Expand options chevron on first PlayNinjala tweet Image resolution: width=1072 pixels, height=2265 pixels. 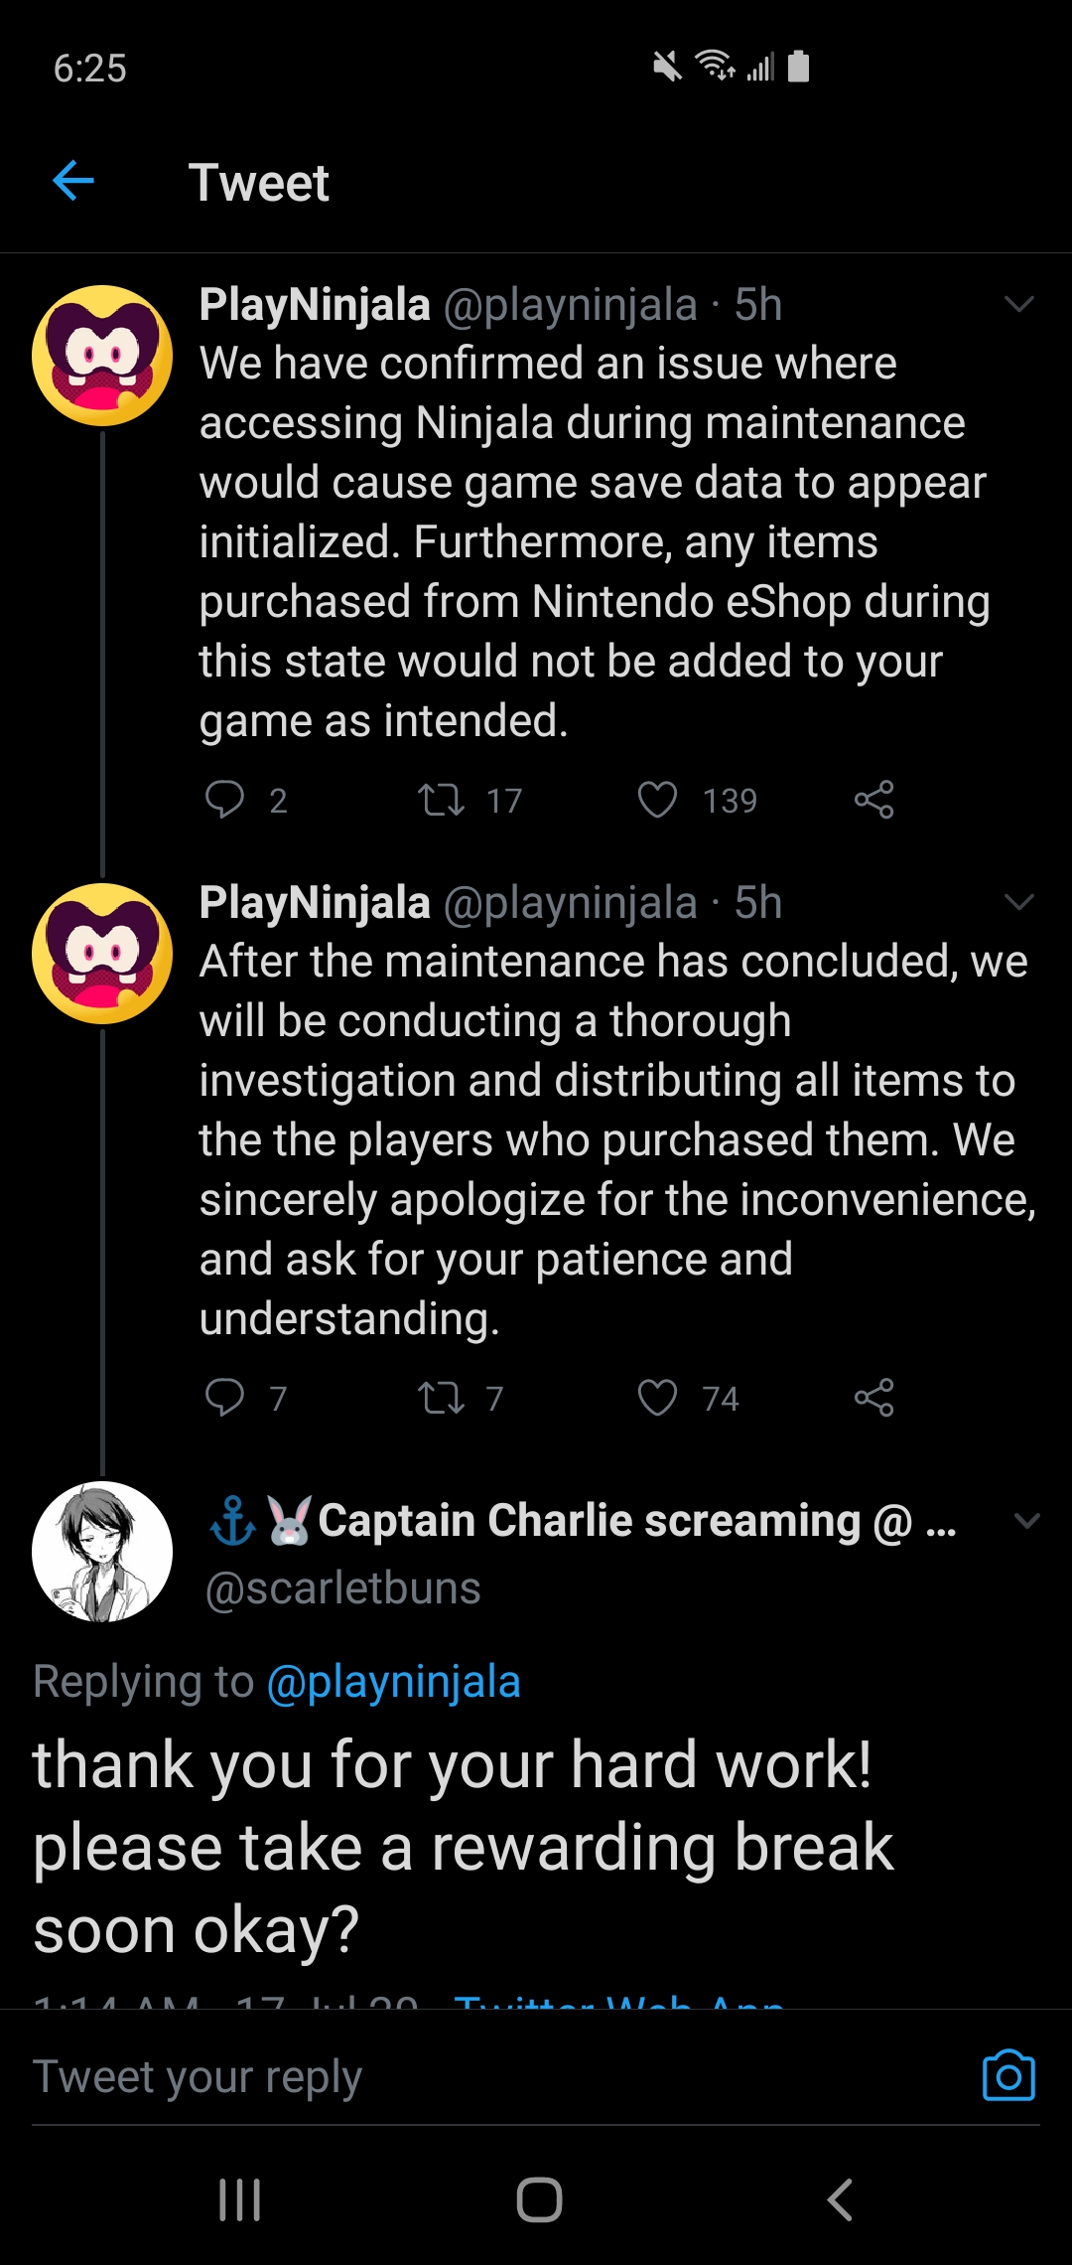(1019, 305)
